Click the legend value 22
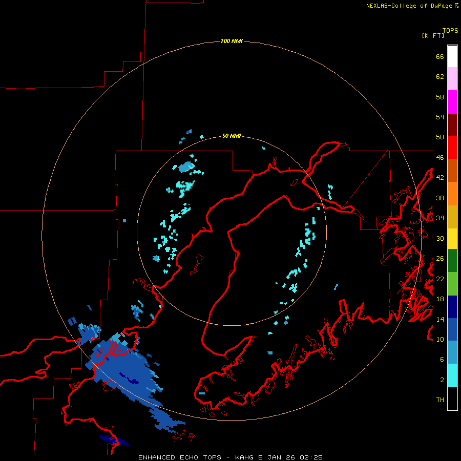The height and width of the screenshot is (461, 461). (x=440, y=279)
